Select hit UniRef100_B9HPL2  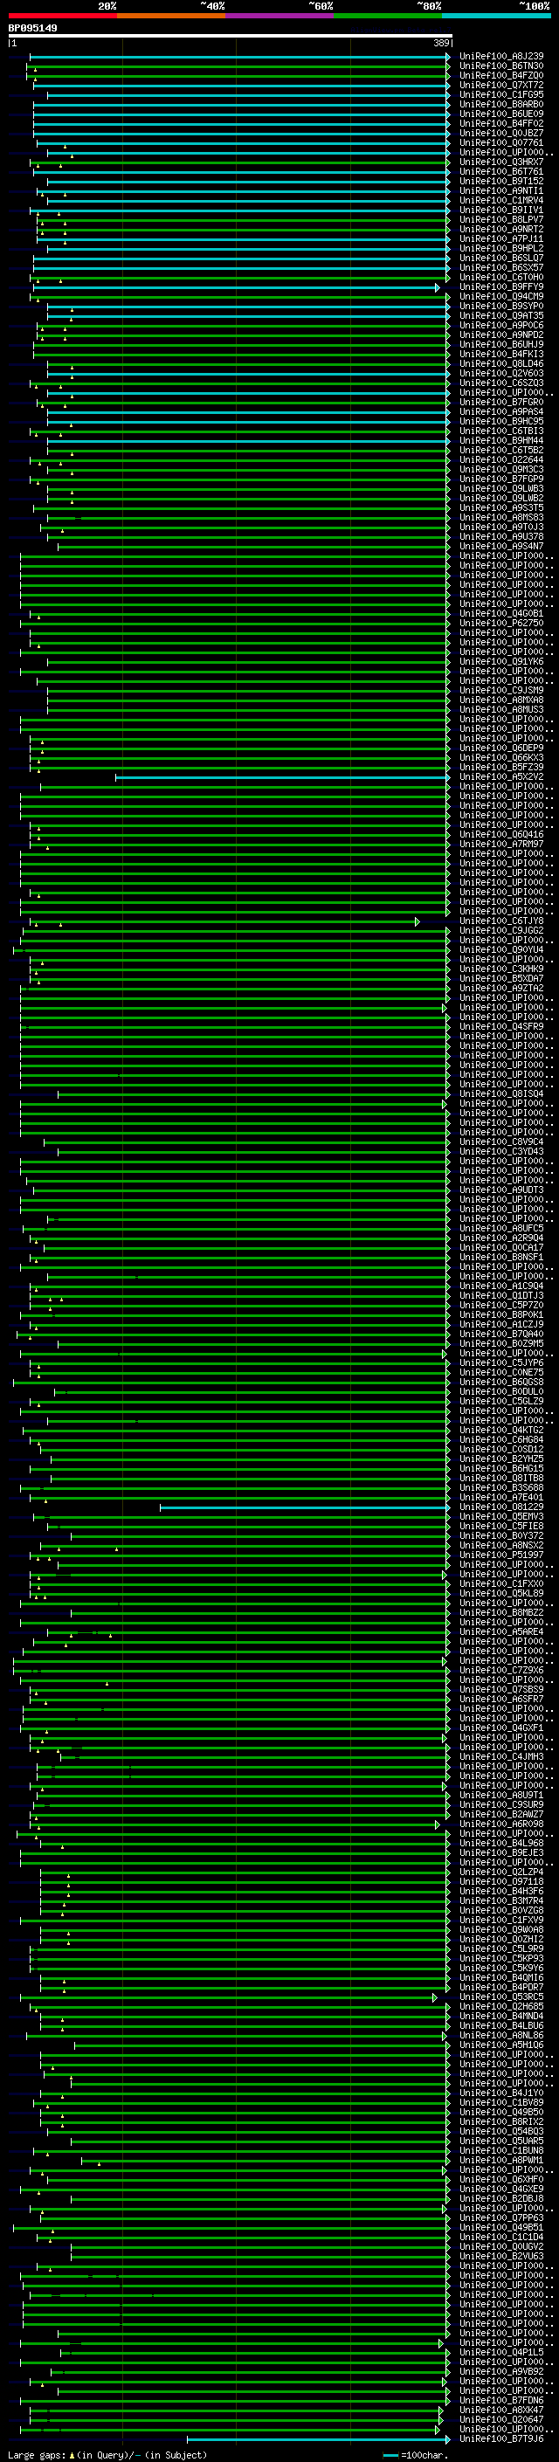501,249
